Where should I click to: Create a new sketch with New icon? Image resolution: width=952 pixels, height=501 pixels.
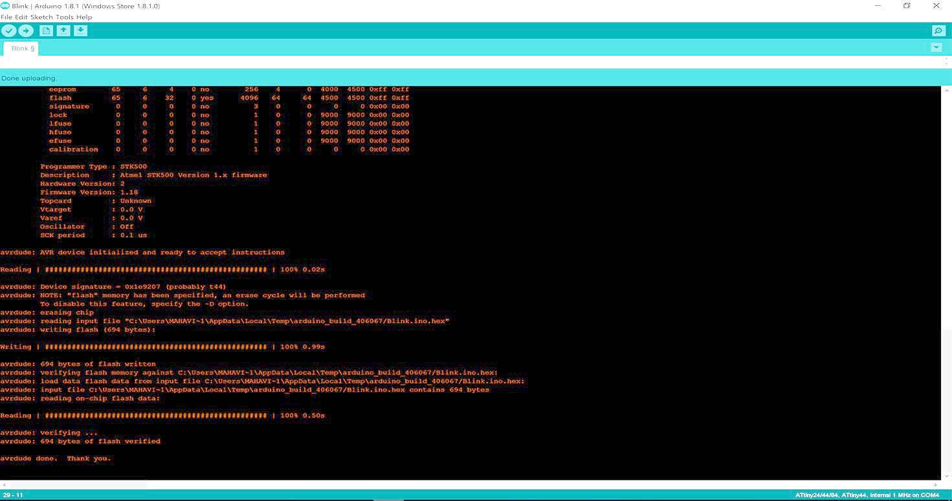46,30
